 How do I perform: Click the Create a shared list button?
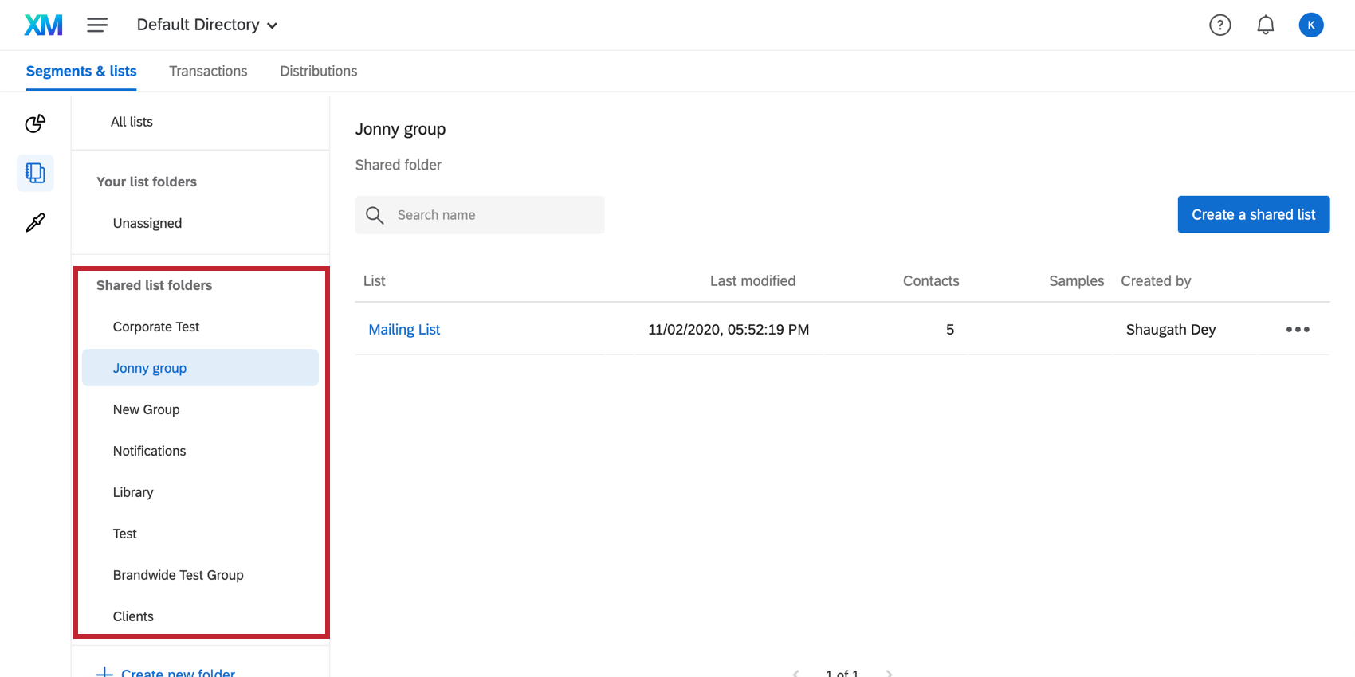click(1253, 215)
